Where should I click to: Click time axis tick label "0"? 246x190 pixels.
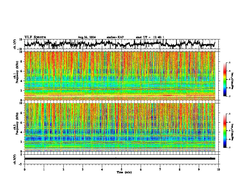(25, 170)
